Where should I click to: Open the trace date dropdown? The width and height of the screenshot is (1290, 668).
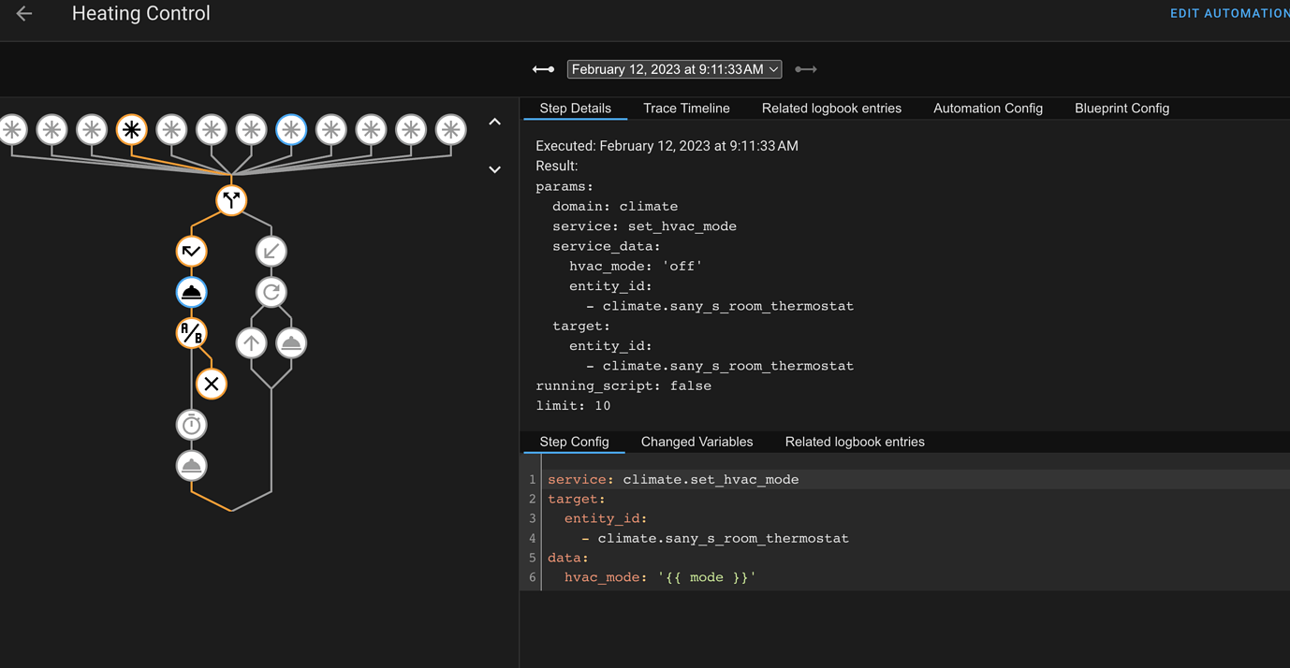point(674,69)
